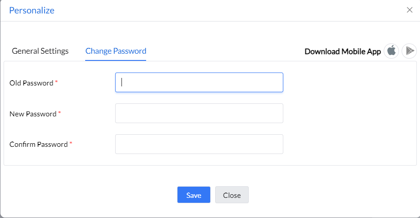The image size is (420, 218).
Task: Select the Change Password tab
Action: 116,51
